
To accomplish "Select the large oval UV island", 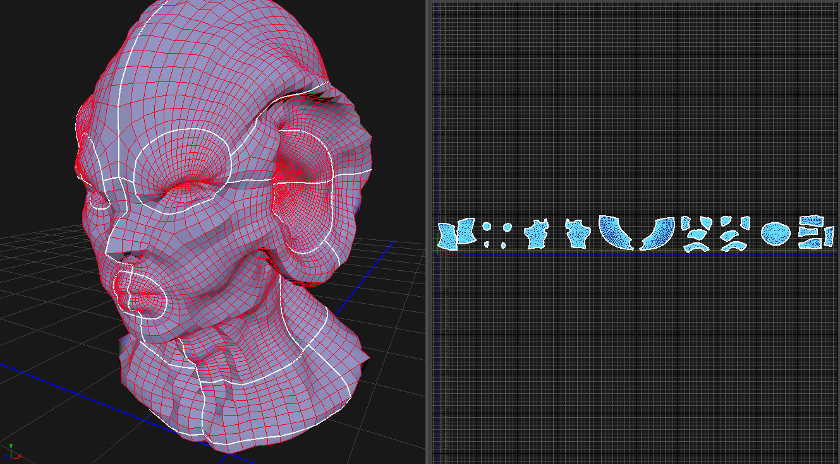I will click(x=776, y=234).
